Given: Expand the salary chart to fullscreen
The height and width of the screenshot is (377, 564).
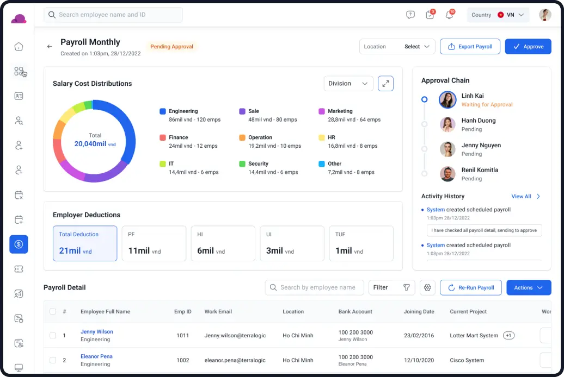Looking at the screenshot, I should tap(385, 84).
